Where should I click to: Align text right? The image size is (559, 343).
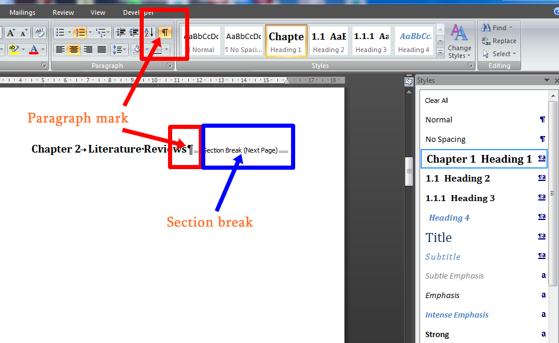point(88,49)
